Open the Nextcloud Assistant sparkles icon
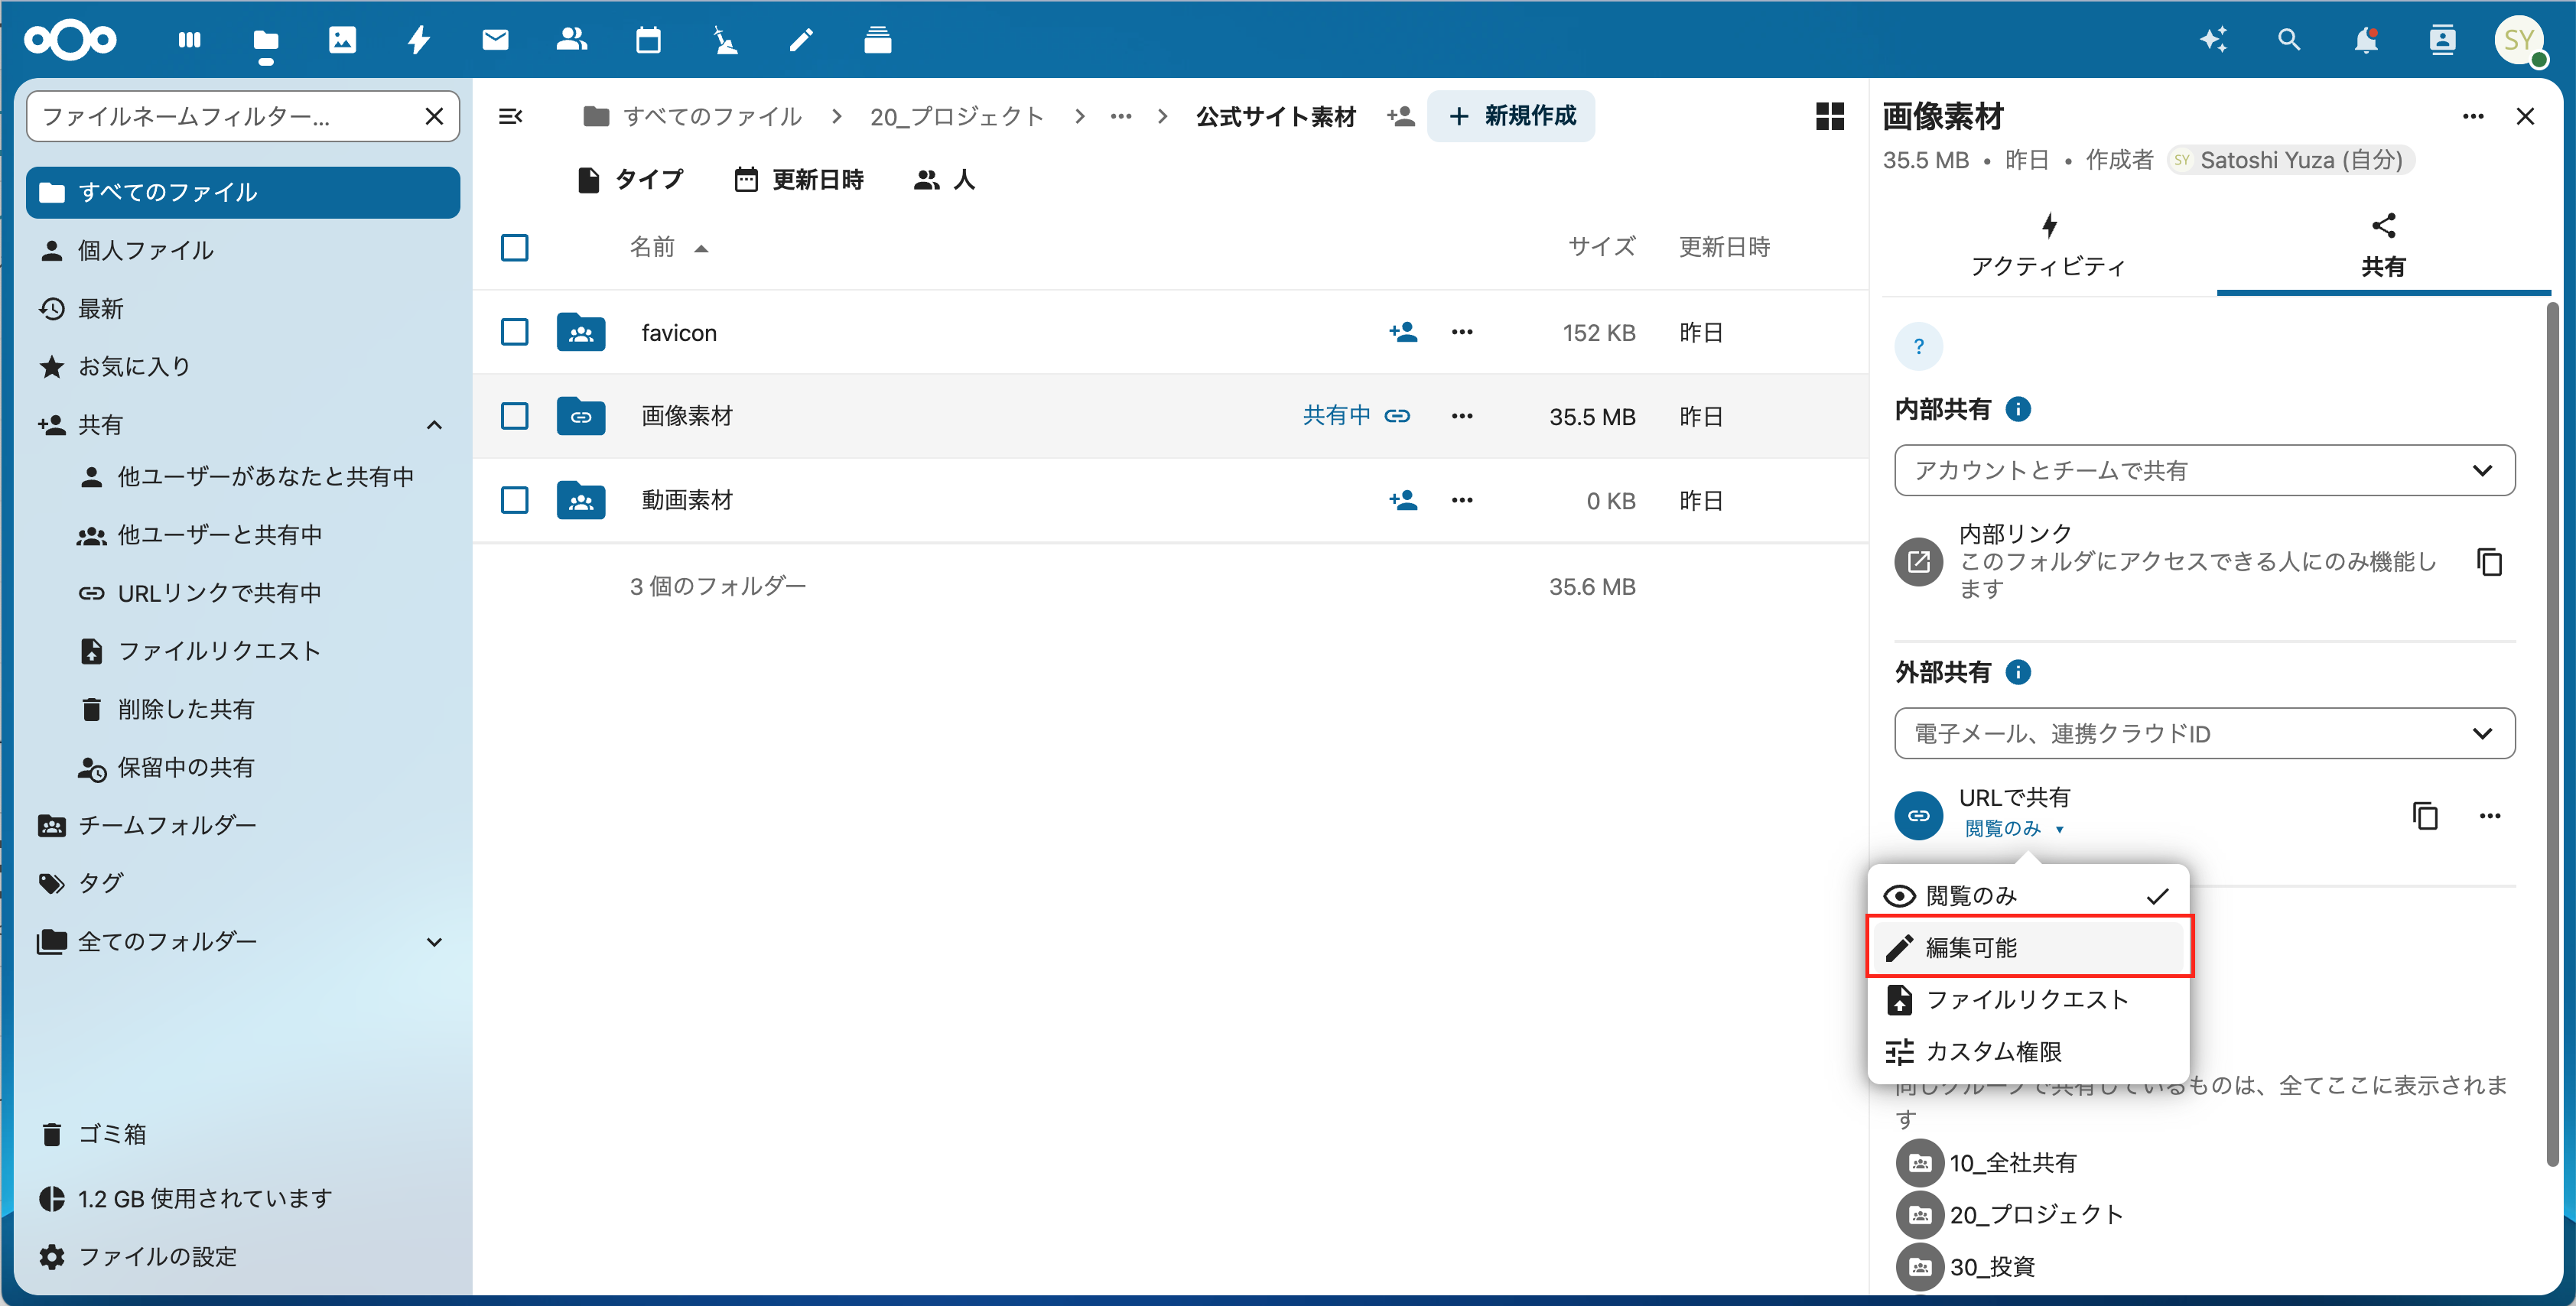Viewport: 2576px width, 1306px height. (2213, 40)
